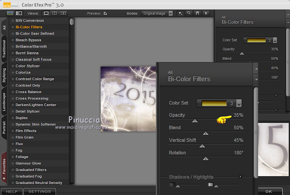Screen dimensions: 290x195
Task: Click the star next to Burnt Sienna
Action: point(13,53)
